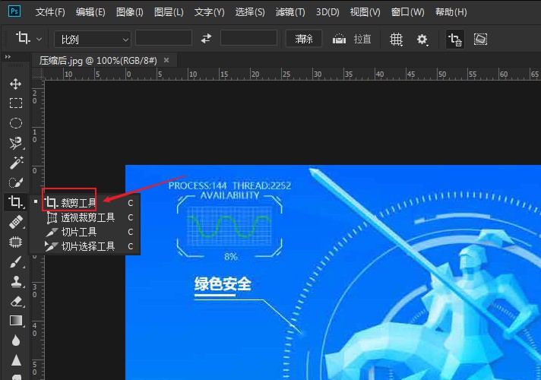Open the 图像(I) menu
The image size is (541, 380).
130,12
